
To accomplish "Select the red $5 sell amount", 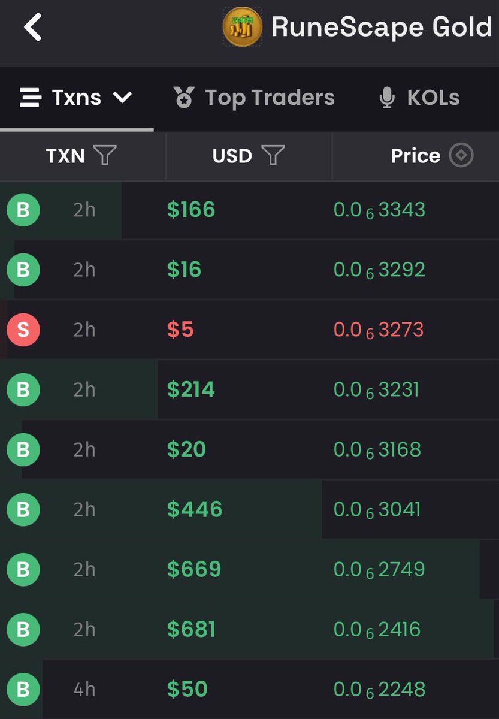I will tap(180, 330).
